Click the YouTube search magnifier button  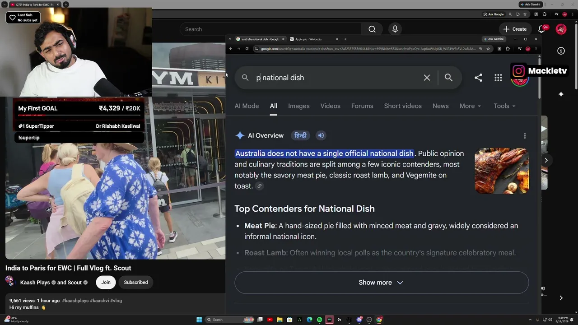tap(372, 29)
